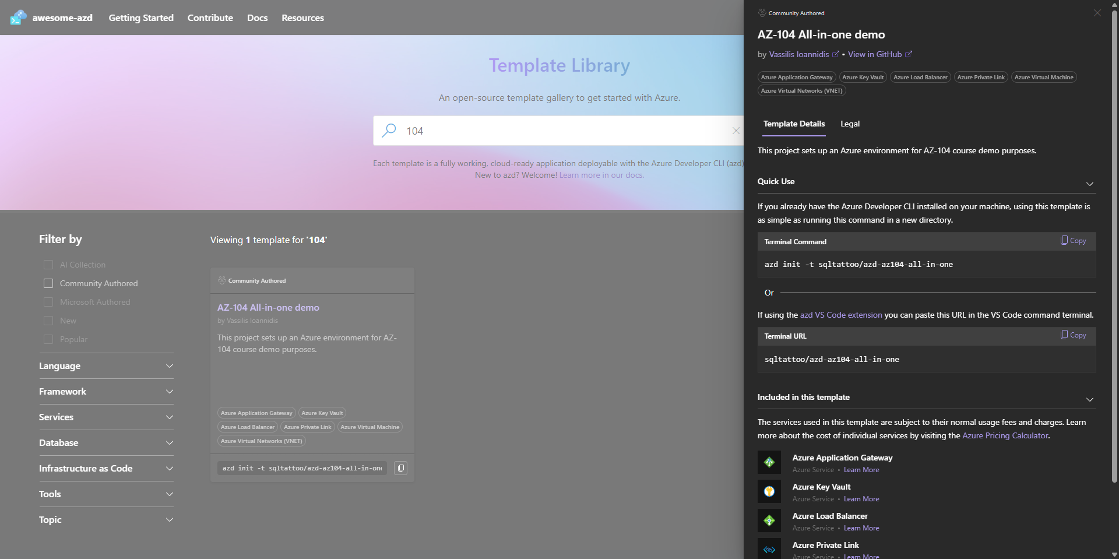Click the Azure Key Vault service icon

pyautogui.click(x=769, y=492)
